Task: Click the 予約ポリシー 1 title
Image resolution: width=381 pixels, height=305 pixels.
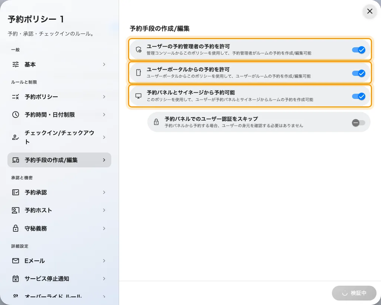Action: (36, 19)
